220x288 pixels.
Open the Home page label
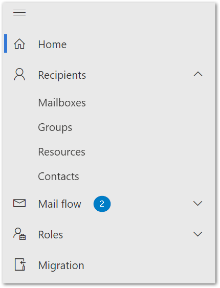[x=52, y=45]
